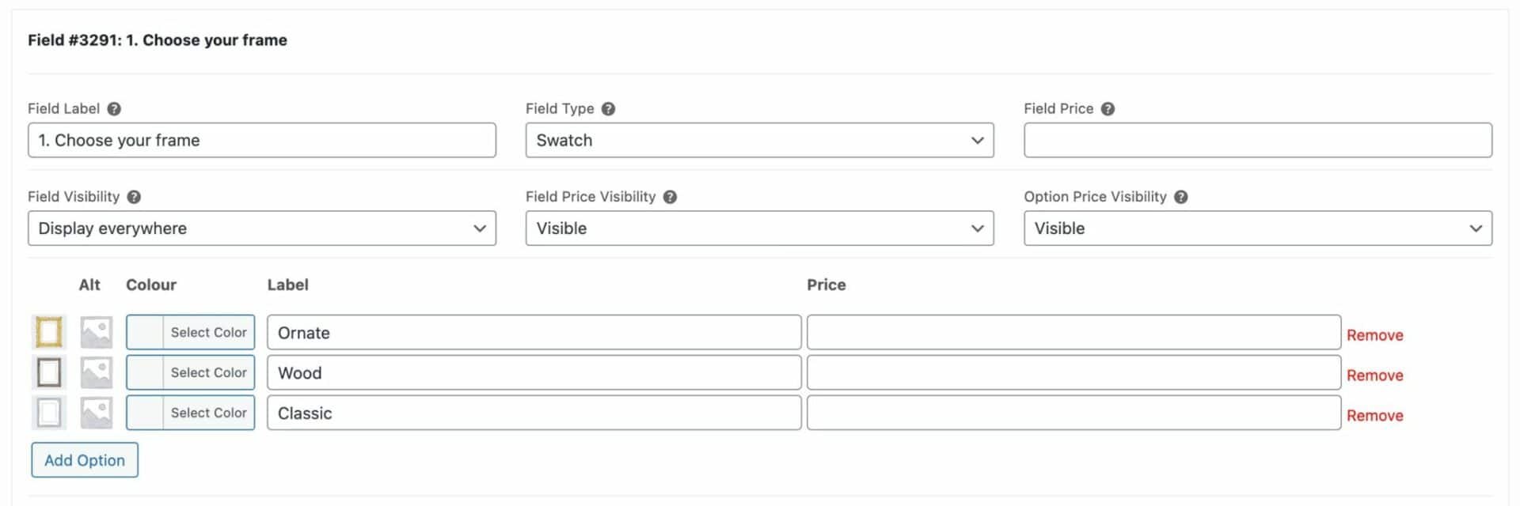Click the Add Option button
Viewport: 1520px width, 506px height.
click(x=85, y=460)
